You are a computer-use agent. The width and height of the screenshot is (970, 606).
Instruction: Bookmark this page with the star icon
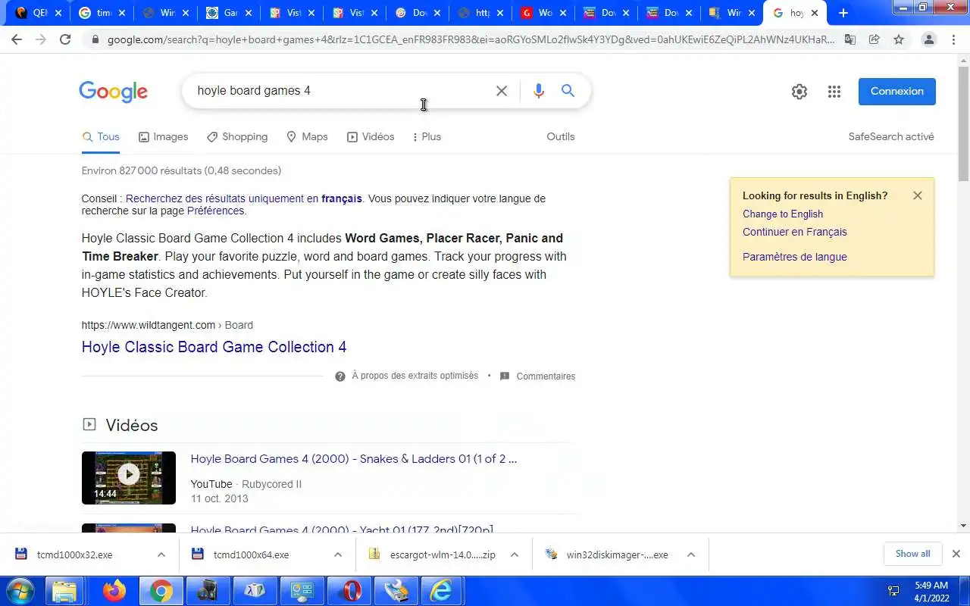[899, 39]
